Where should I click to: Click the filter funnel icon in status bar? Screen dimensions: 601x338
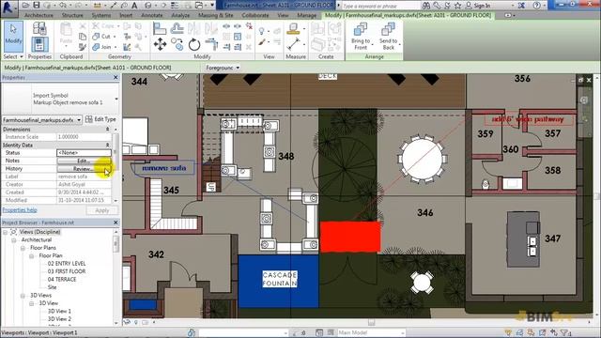(564, 332)
